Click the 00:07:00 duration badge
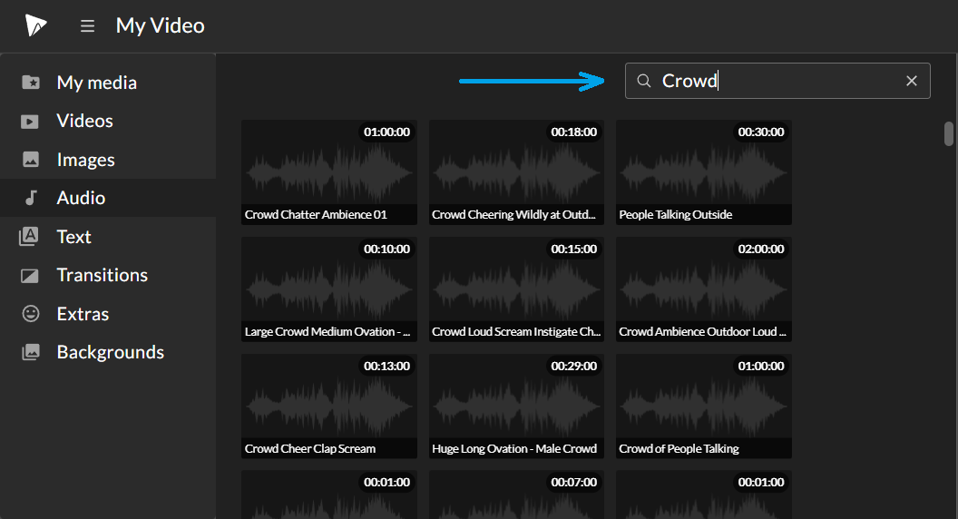 click(x=573, y=483)
